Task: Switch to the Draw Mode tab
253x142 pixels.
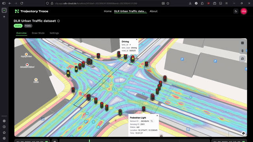Action: coord(38,33)
